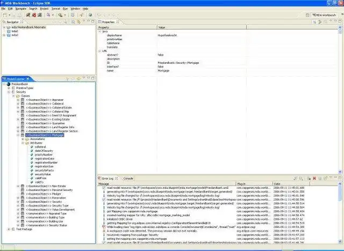
Task: Click the red delete log icon in Error Log
Action: pos(314,179)
